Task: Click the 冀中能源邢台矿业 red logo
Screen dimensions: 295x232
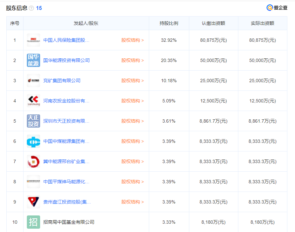Action: click(33, 161)
